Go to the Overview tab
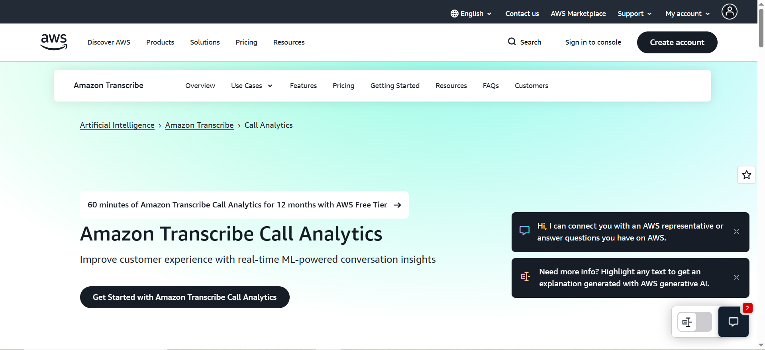Screen dimensions: 765x350 tap(200, 86)
